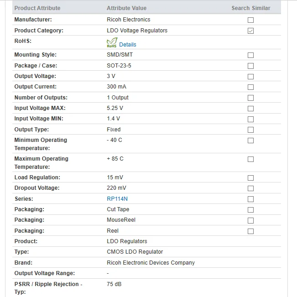Uncheck the Product Category checkbox
The width and height of the screenshot is (297, 297).
coord(250,31)
